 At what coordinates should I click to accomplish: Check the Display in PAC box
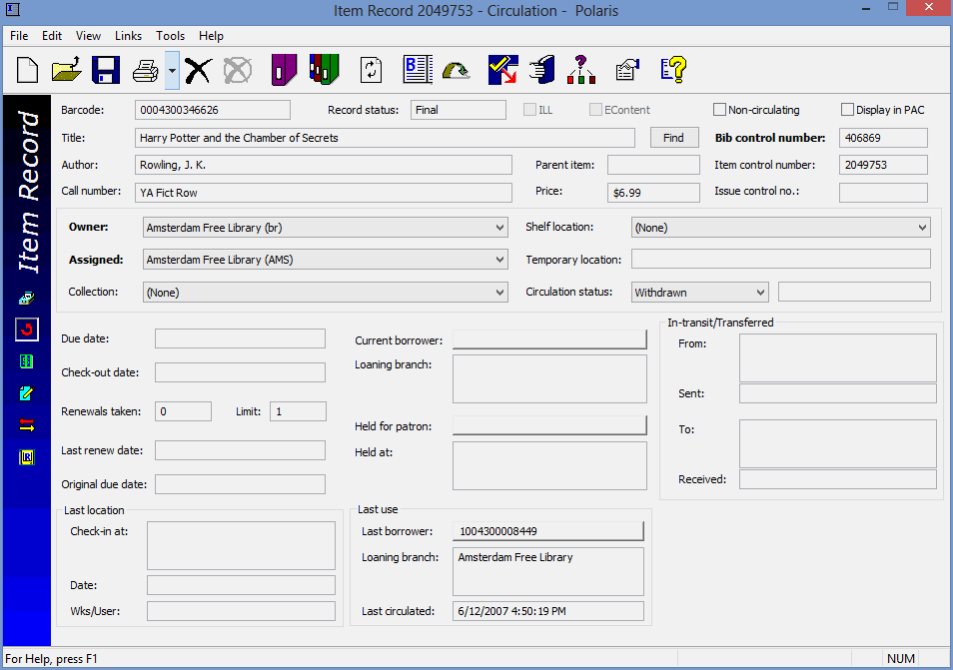[847, 110]
